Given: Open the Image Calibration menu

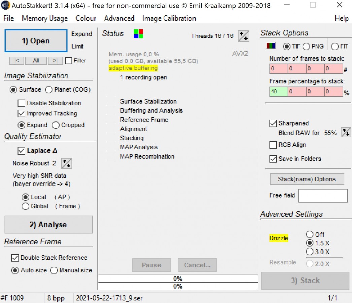Looking at the screenshot, I should click(x=169, y=18).
